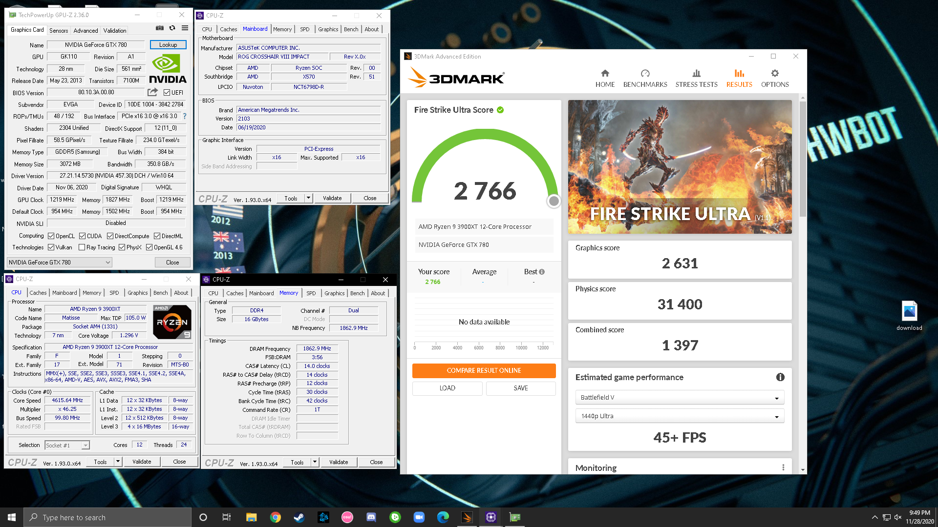
Task: Open Microsoft Edge from taskbar
Action: [x=443, y=517]
